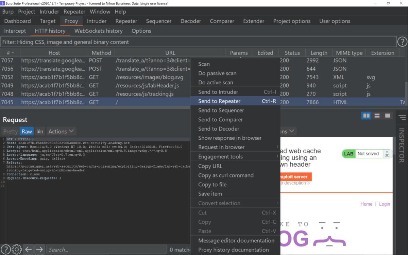Click the lab flask icon

tap(387, 154)
